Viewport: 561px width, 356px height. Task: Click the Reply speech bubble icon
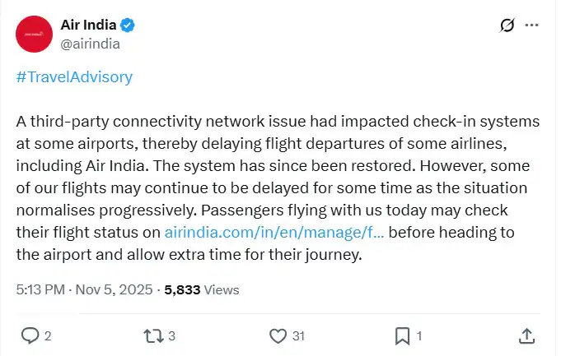pyautogui.click(x=29, y=335)
